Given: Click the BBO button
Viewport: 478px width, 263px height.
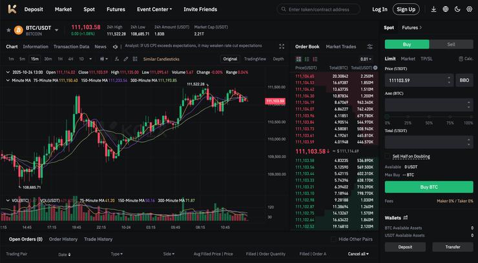Looking at the screenshot, I should pyautogui.click(x=464, y=81).
